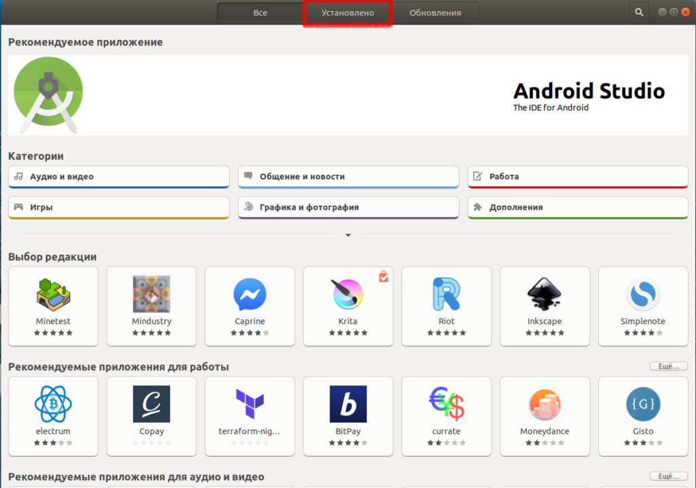Click the Moneydance star rating

pos(544,442)
